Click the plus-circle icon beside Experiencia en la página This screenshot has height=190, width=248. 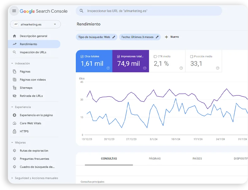15,115
